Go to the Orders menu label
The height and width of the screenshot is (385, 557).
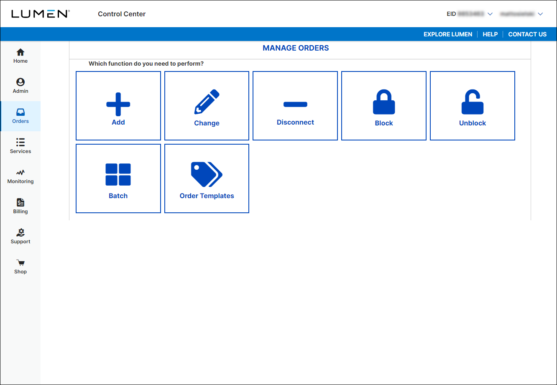(x=20, y=121)
